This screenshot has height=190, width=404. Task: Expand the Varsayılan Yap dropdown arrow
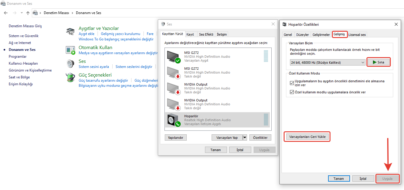[x=244, y=138]
